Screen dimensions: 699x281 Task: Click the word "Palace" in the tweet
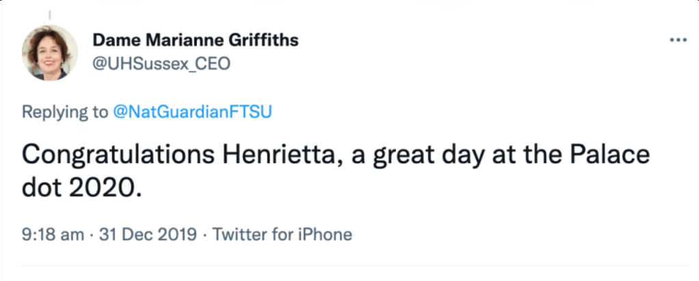point(609,155)
